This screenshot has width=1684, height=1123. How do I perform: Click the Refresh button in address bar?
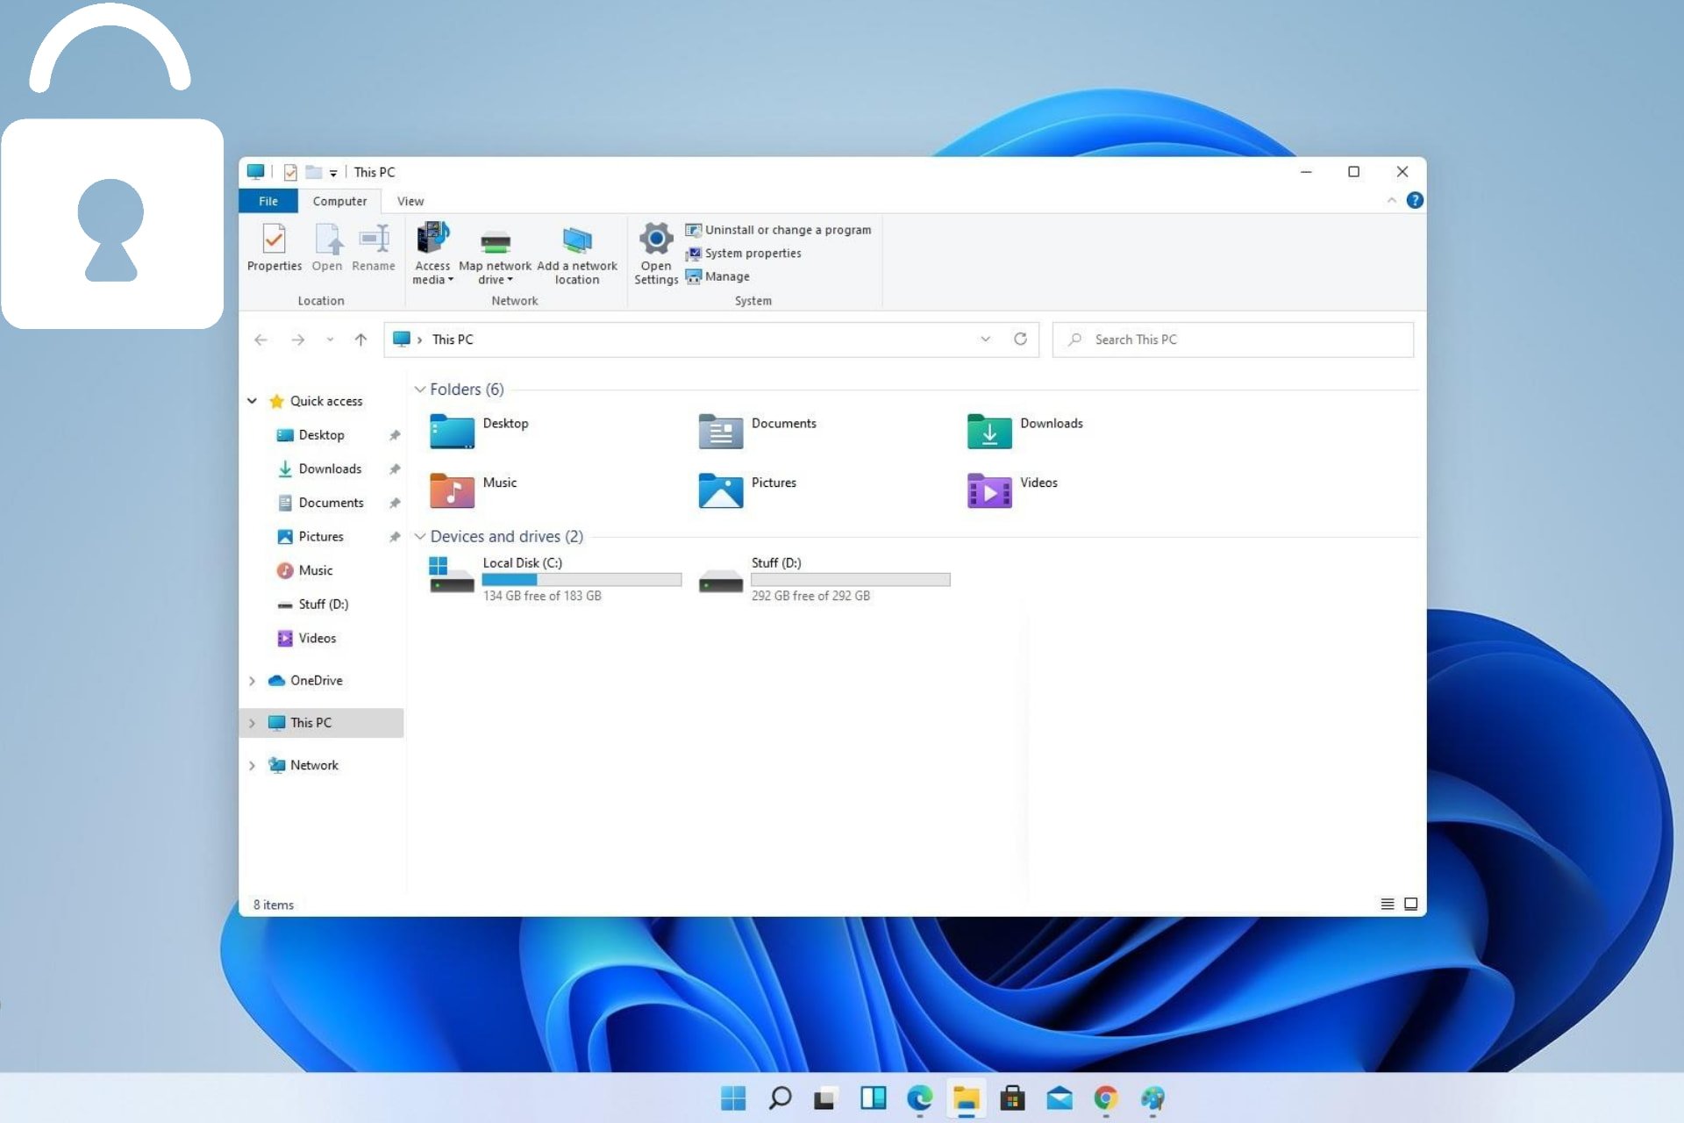pyautogui.click(x=1020, y=340)
